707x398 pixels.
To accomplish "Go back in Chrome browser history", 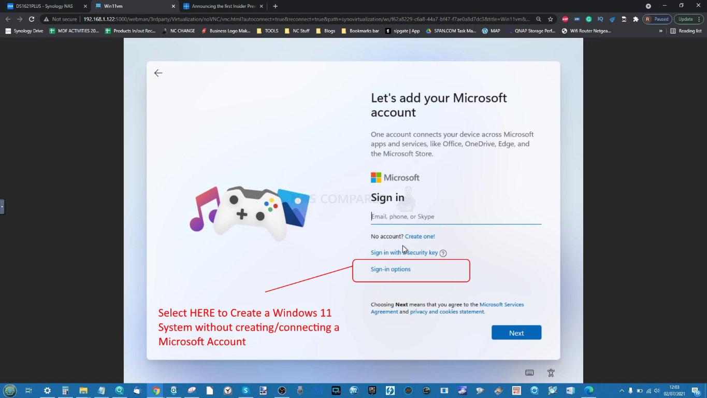I will pos(8,19).
